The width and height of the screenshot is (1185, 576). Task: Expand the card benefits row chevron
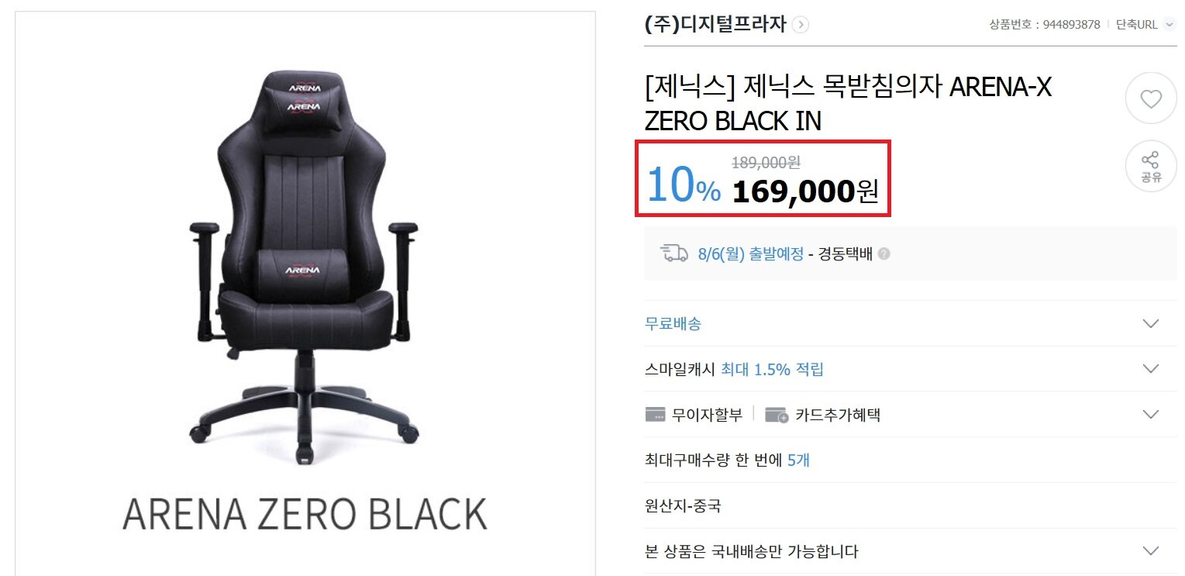point(1151,414)
